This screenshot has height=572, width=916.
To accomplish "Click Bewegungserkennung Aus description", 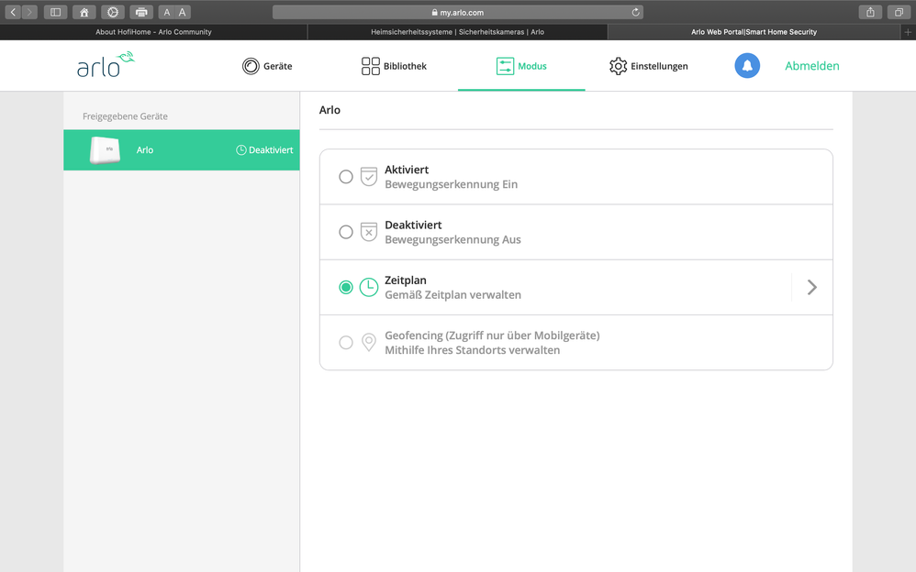I will 452,239.
